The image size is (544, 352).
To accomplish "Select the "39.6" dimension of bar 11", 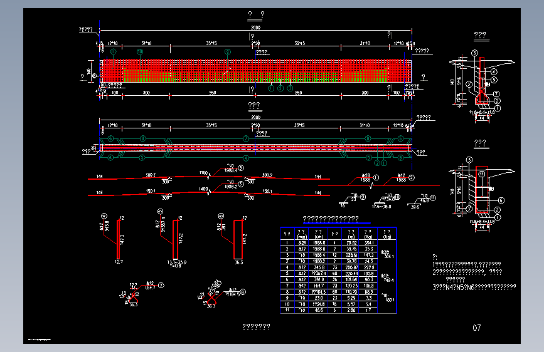I will [x=415, y=207].
